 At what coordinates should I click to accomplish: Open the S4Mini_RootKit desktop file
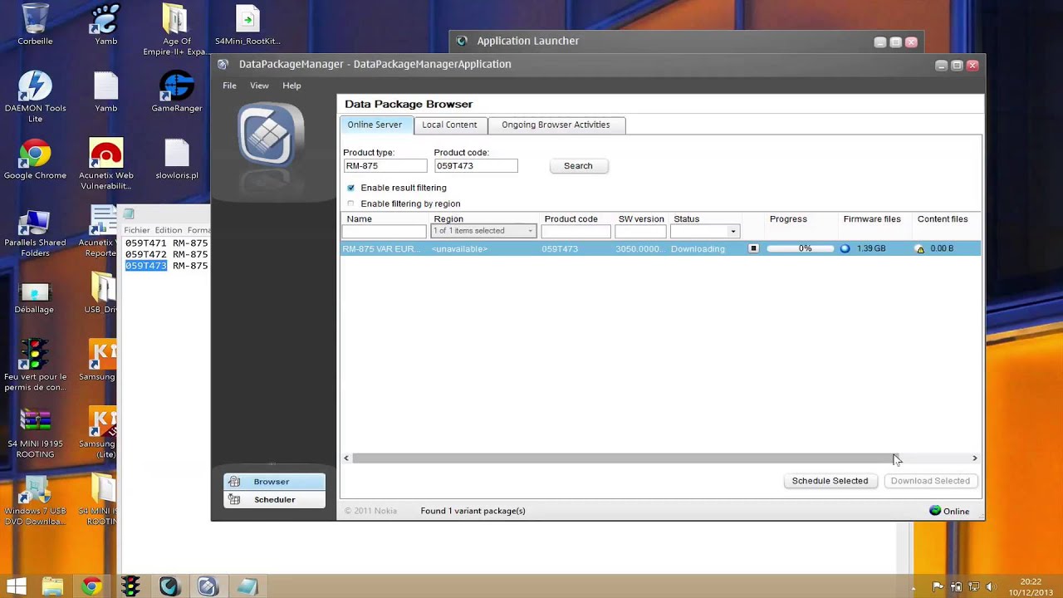(x=247, y=25)
